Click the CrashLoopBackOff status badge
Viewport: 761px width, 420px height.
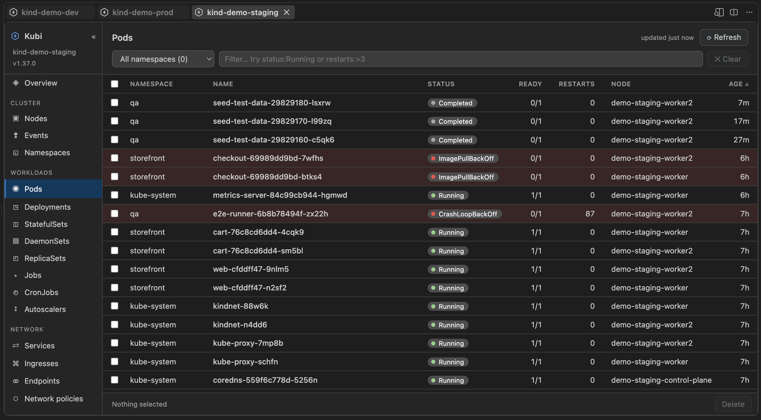pos(464,214)
